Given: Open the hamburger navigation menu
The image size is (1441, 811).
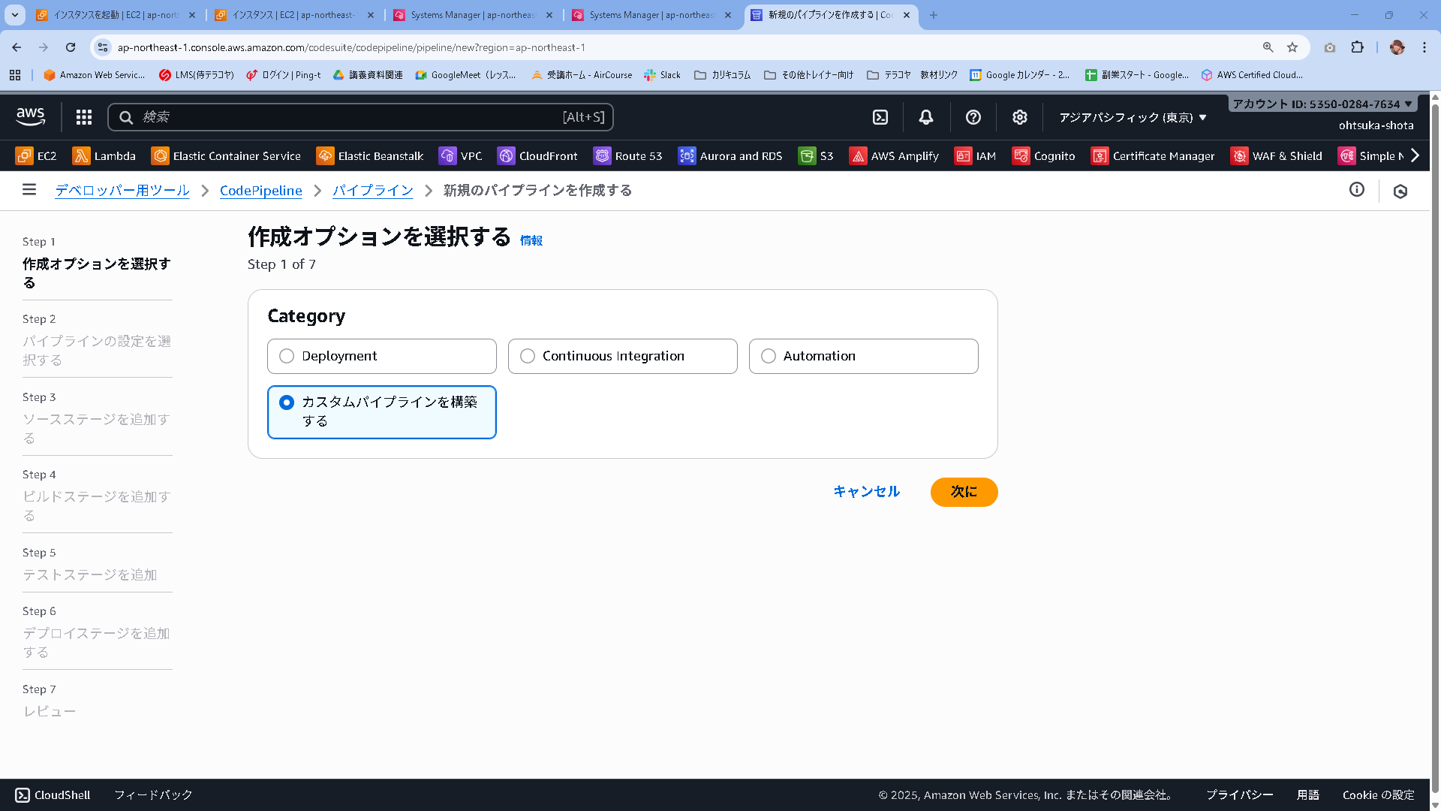Looking at the screenshot, I should pyautogui.click(x=29, y=190).
